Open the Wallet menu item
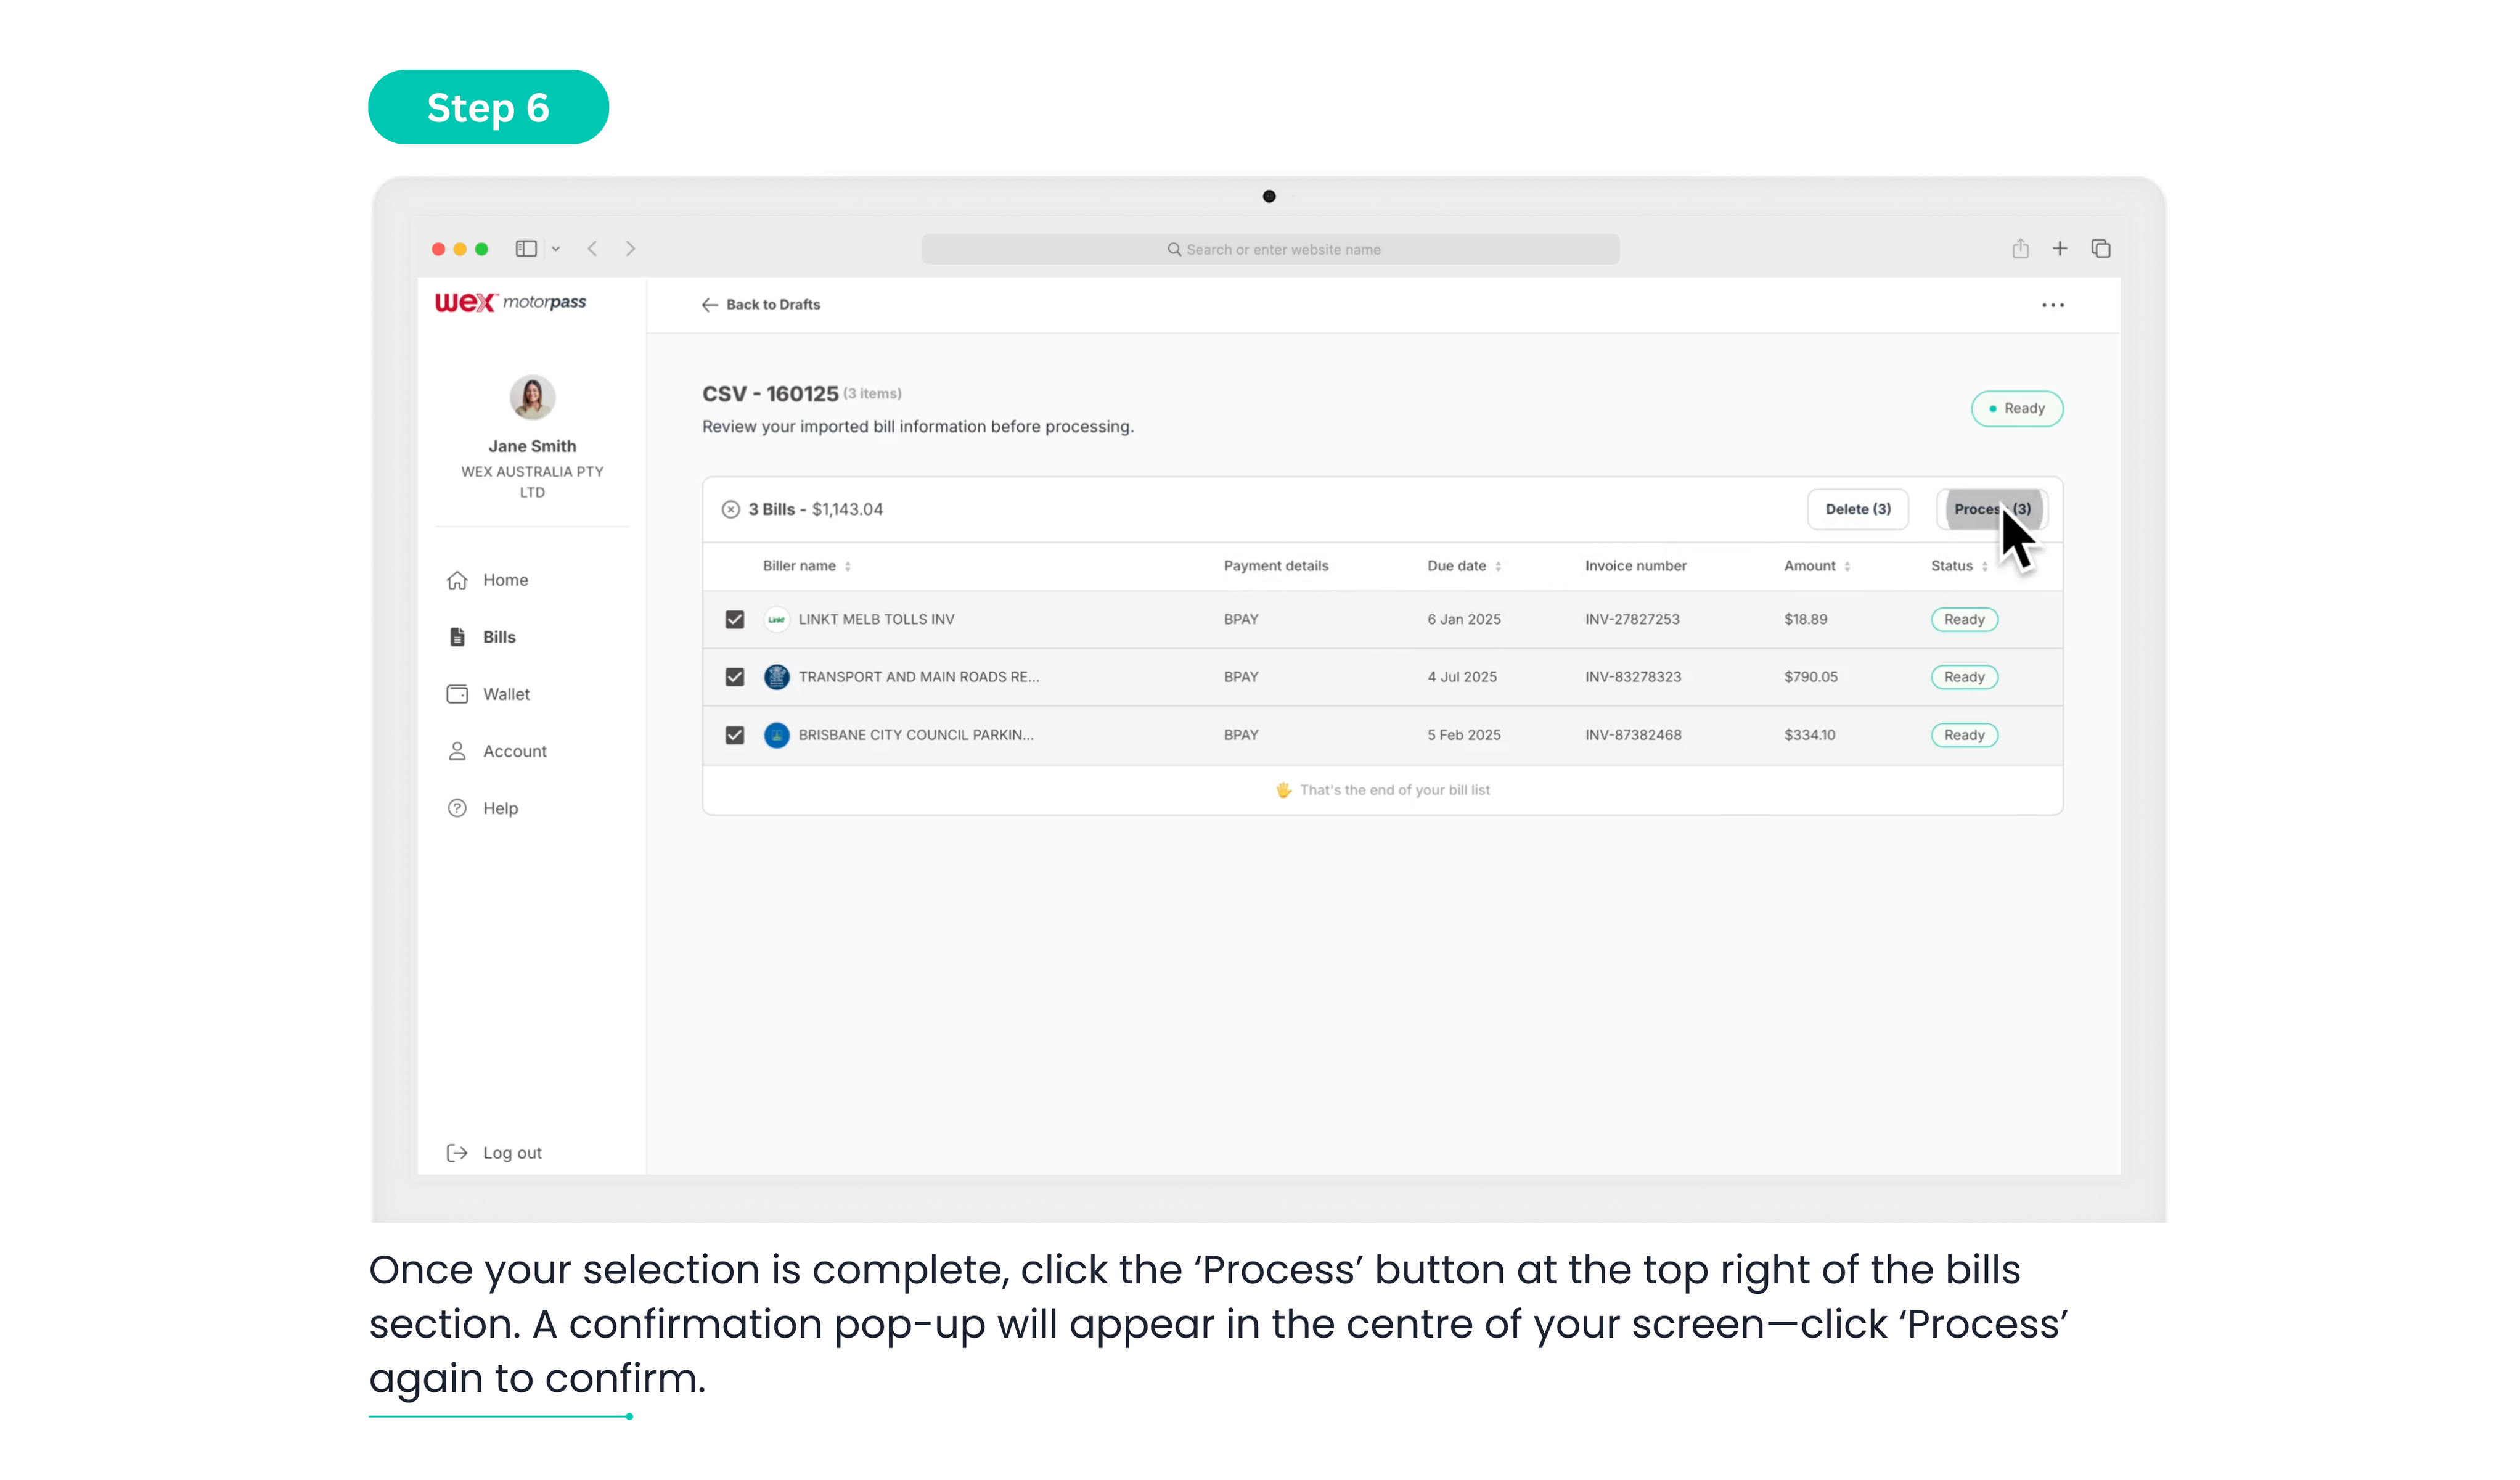 (506, 694)
